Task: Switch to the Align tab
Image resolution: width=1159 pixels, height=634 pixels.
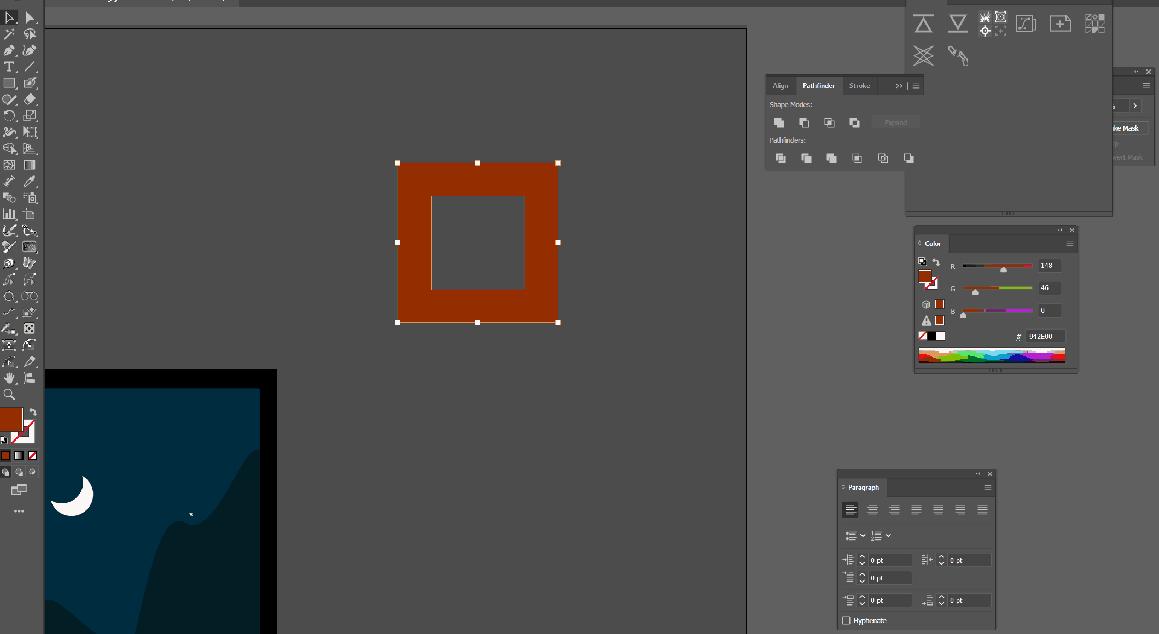Action: [x=780, y=86]
